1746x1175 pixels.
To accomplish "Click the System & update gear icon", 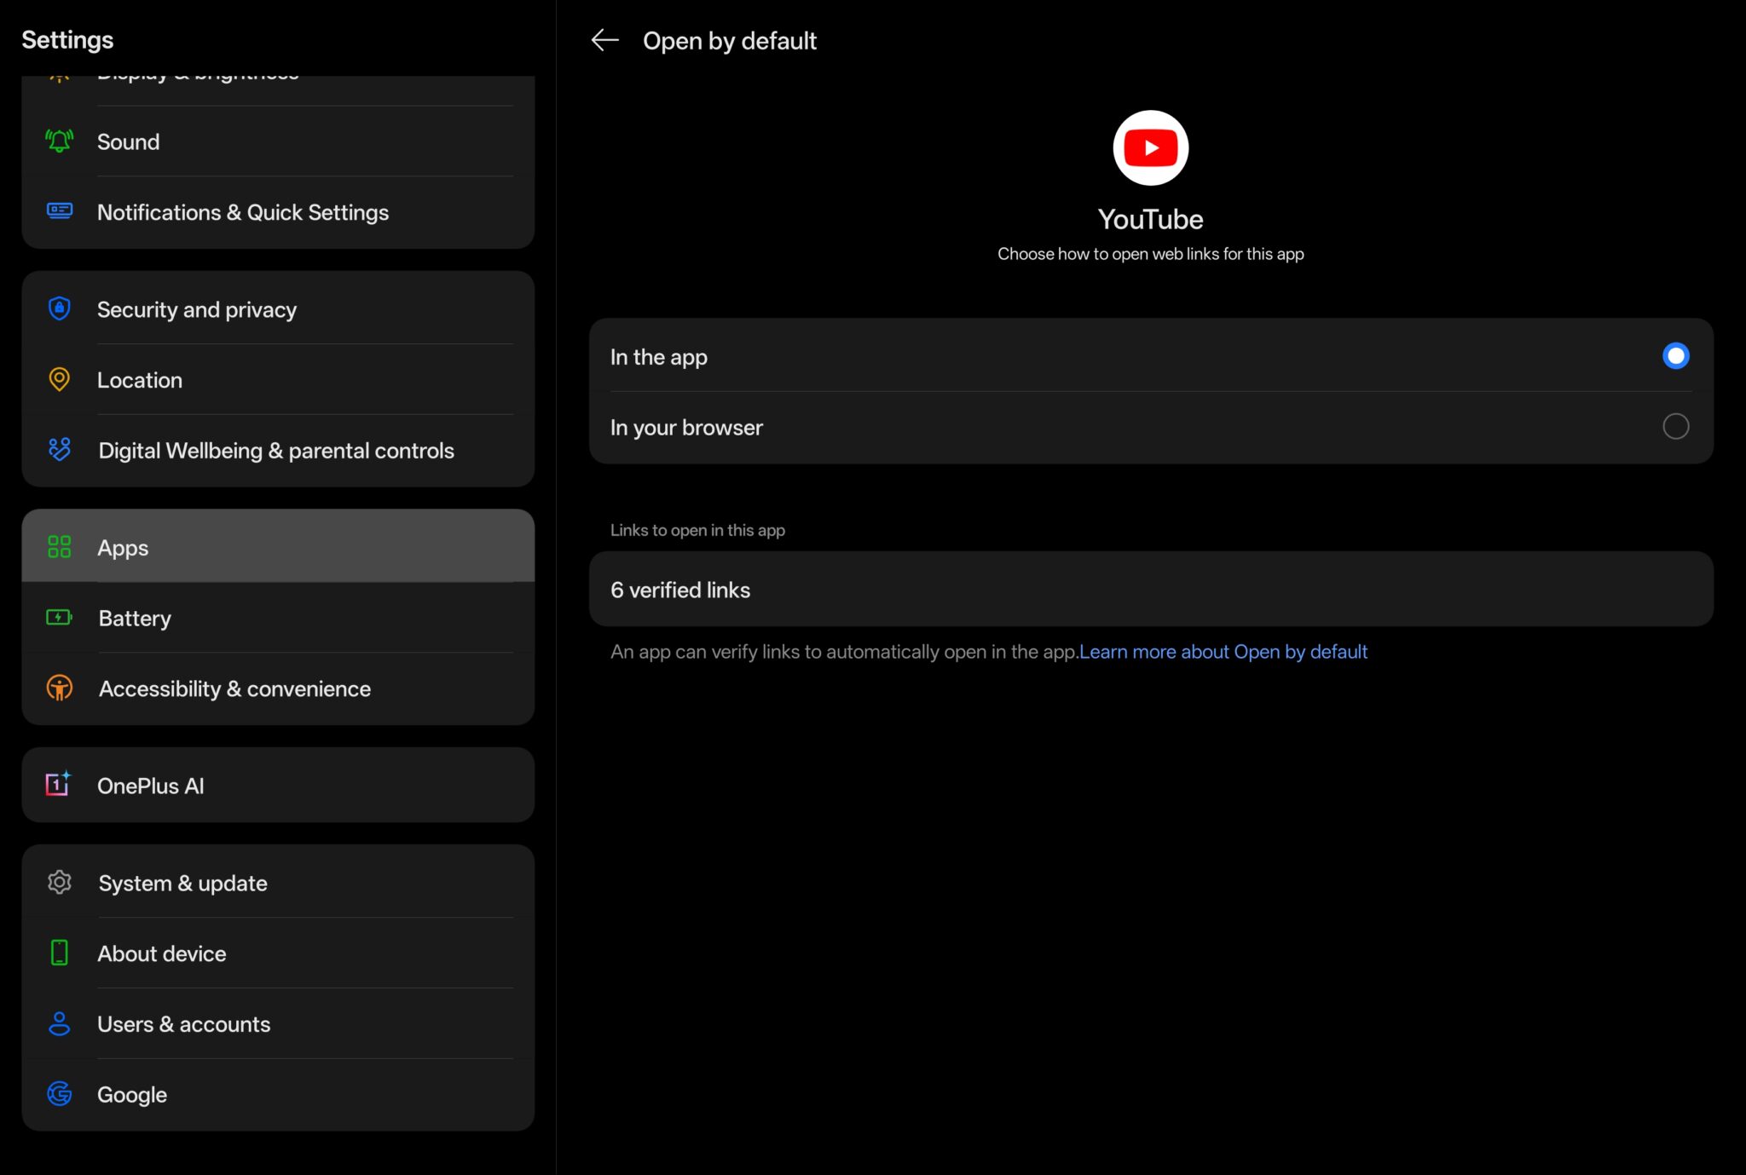I will (59, 882).
